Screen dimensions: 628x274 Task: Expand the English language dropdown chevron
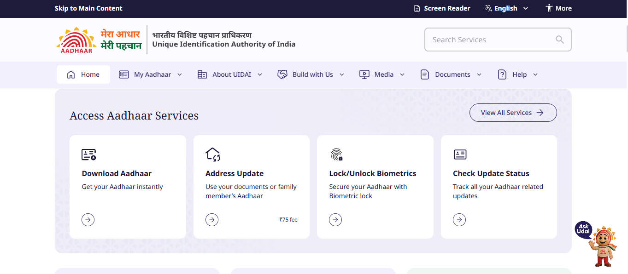tap(526, 8)
